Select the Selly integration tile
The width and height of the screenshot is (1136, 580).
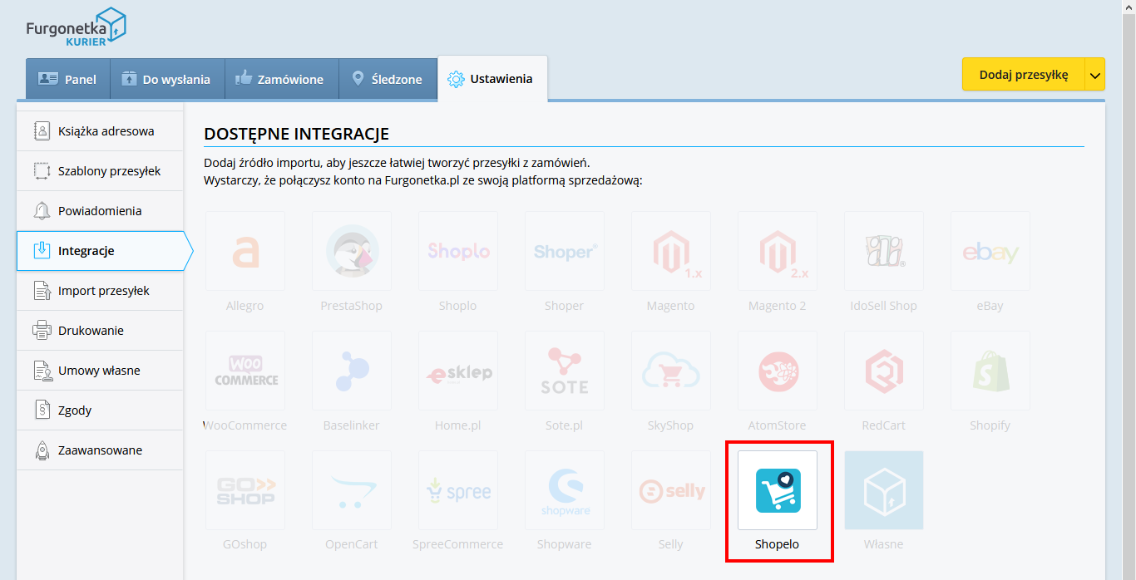[x=670, y=490]
